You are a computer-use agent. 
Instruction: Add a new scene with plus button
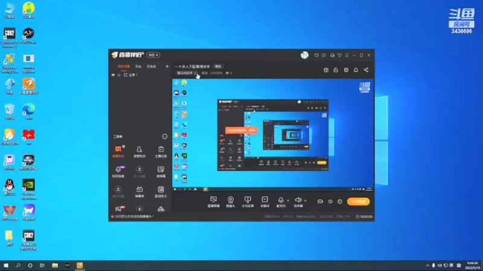pos(167,66)
